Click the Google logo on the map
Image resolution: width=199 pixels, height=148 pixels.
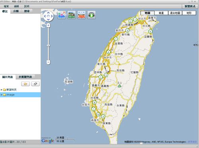coord(48,141)
